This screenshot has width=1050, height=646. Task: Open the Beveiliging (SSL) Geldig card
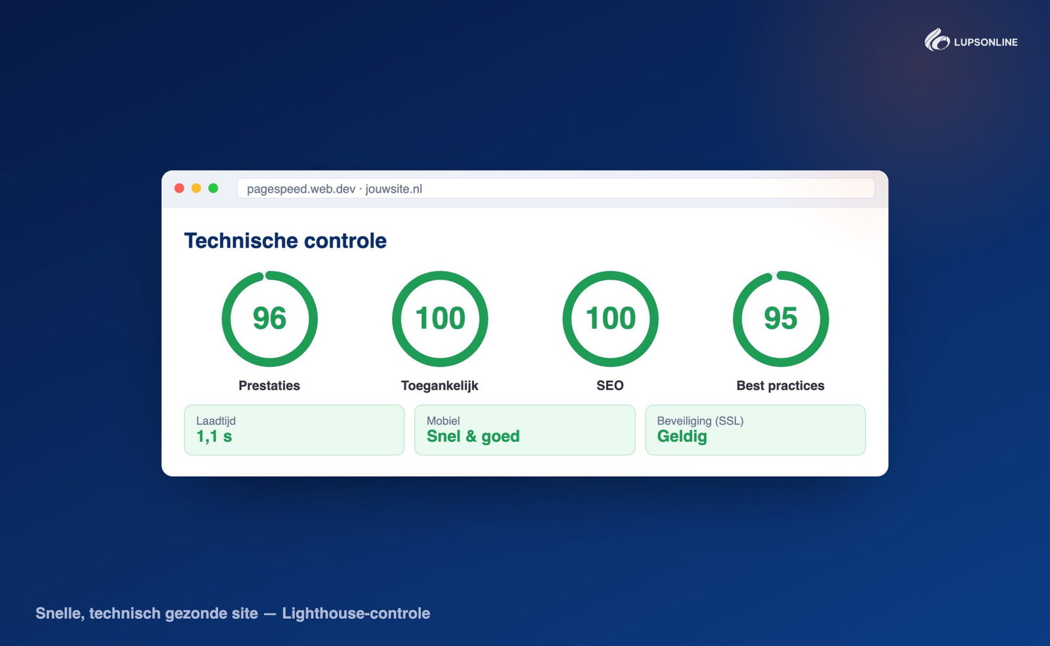pyautogui.click(x=755, y=430)
